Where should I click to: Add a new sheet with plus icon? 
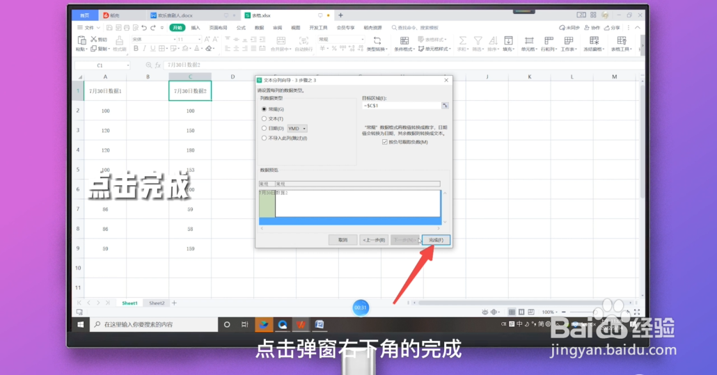click(174, 303)
